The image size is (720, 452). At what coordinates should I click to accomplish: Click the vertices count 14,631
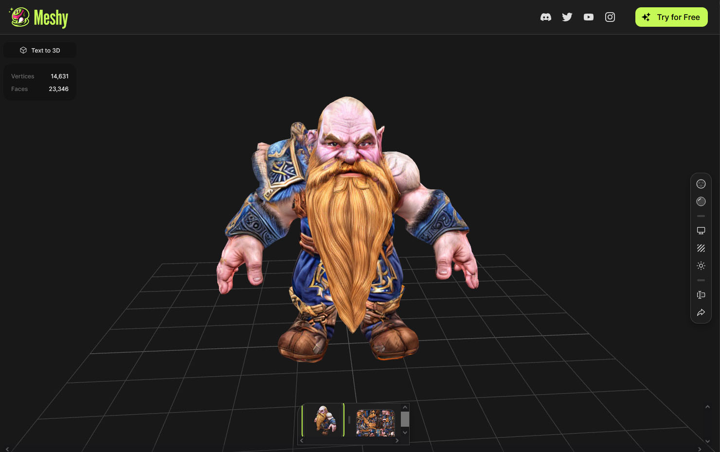tap(59, 76)
